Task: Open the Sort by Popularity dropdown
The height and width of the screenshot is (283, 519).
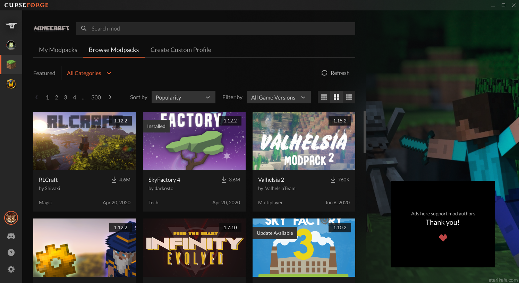Action: (x=184, y=97)
